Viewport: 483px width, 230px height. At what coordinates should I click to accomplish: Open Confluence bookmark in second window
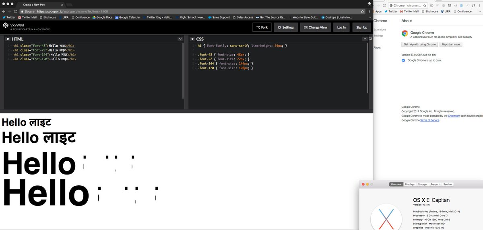pos(463,12)
